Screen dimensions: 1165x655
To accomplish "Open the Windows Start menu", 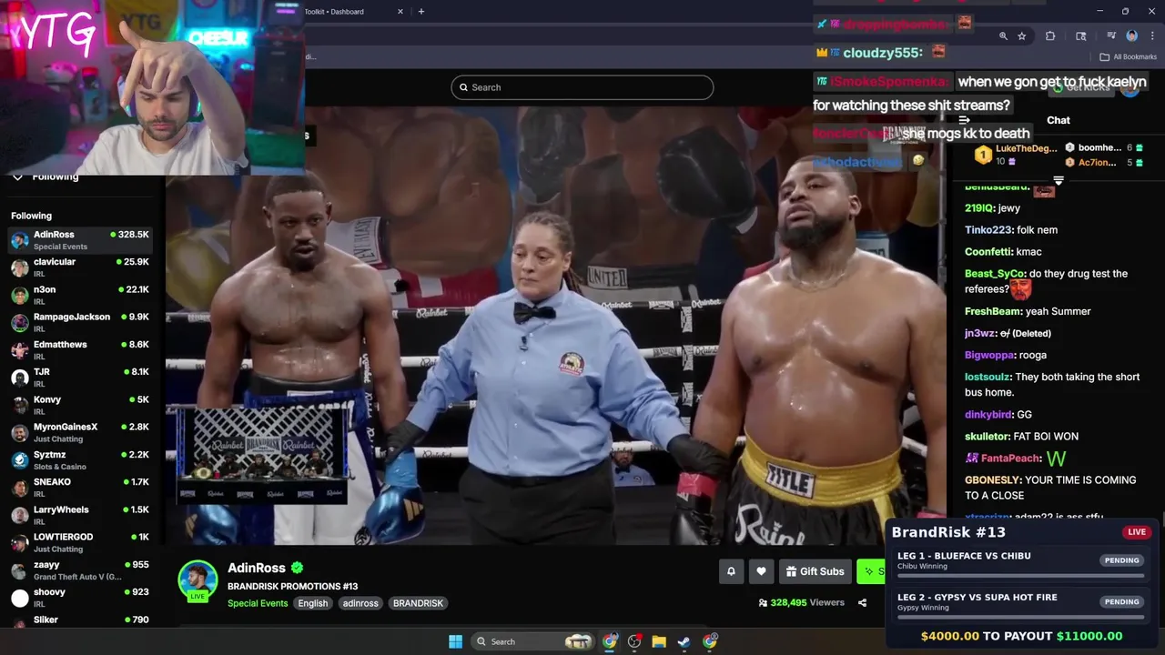I will tap(456, 641).
